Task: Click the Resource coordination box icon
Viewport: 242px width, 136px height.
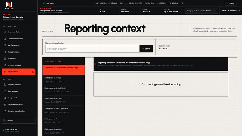Action: (x=5, y=111)
